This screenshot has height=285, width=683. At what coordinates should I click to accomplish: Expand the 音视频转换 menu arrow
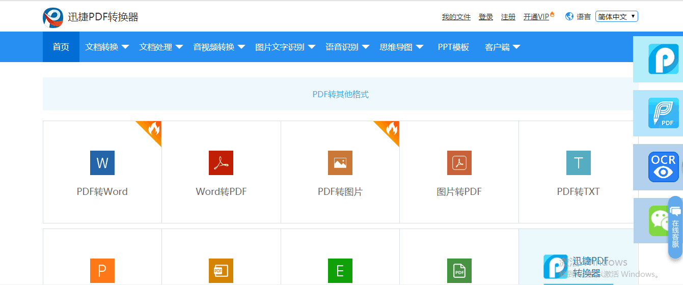point(241,47)
